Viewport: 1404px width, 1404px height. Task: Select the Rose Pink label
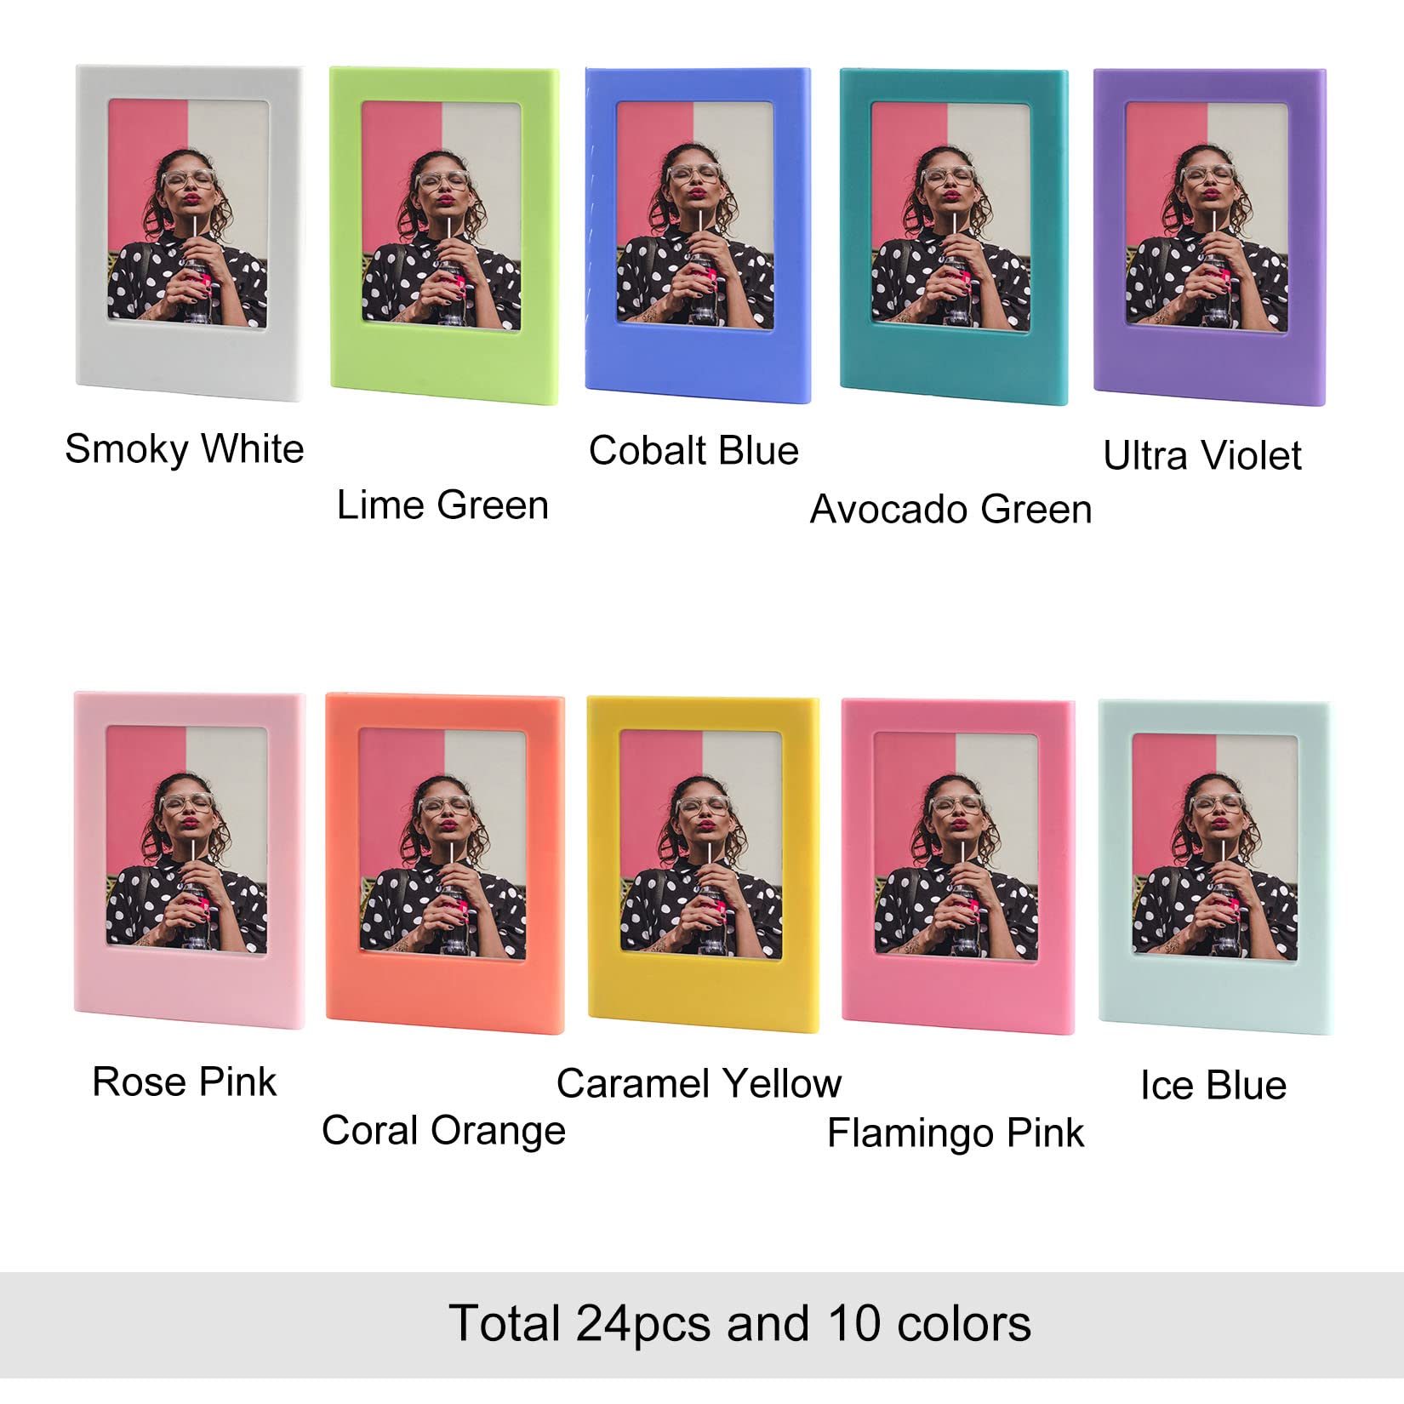[185, 1082]
